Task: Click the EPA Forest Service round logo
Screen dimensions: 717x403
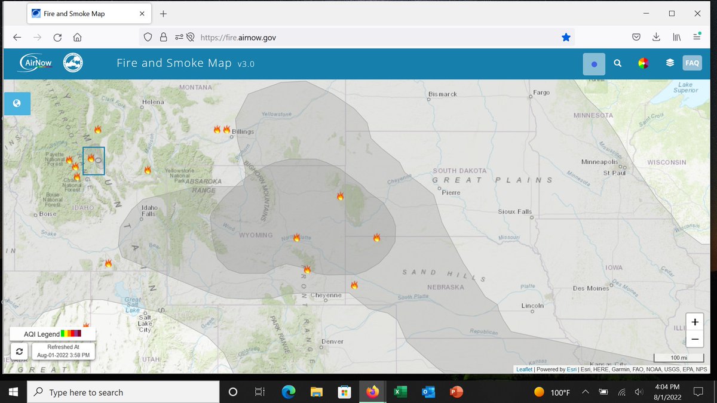Action: click(x=73, y=63)
